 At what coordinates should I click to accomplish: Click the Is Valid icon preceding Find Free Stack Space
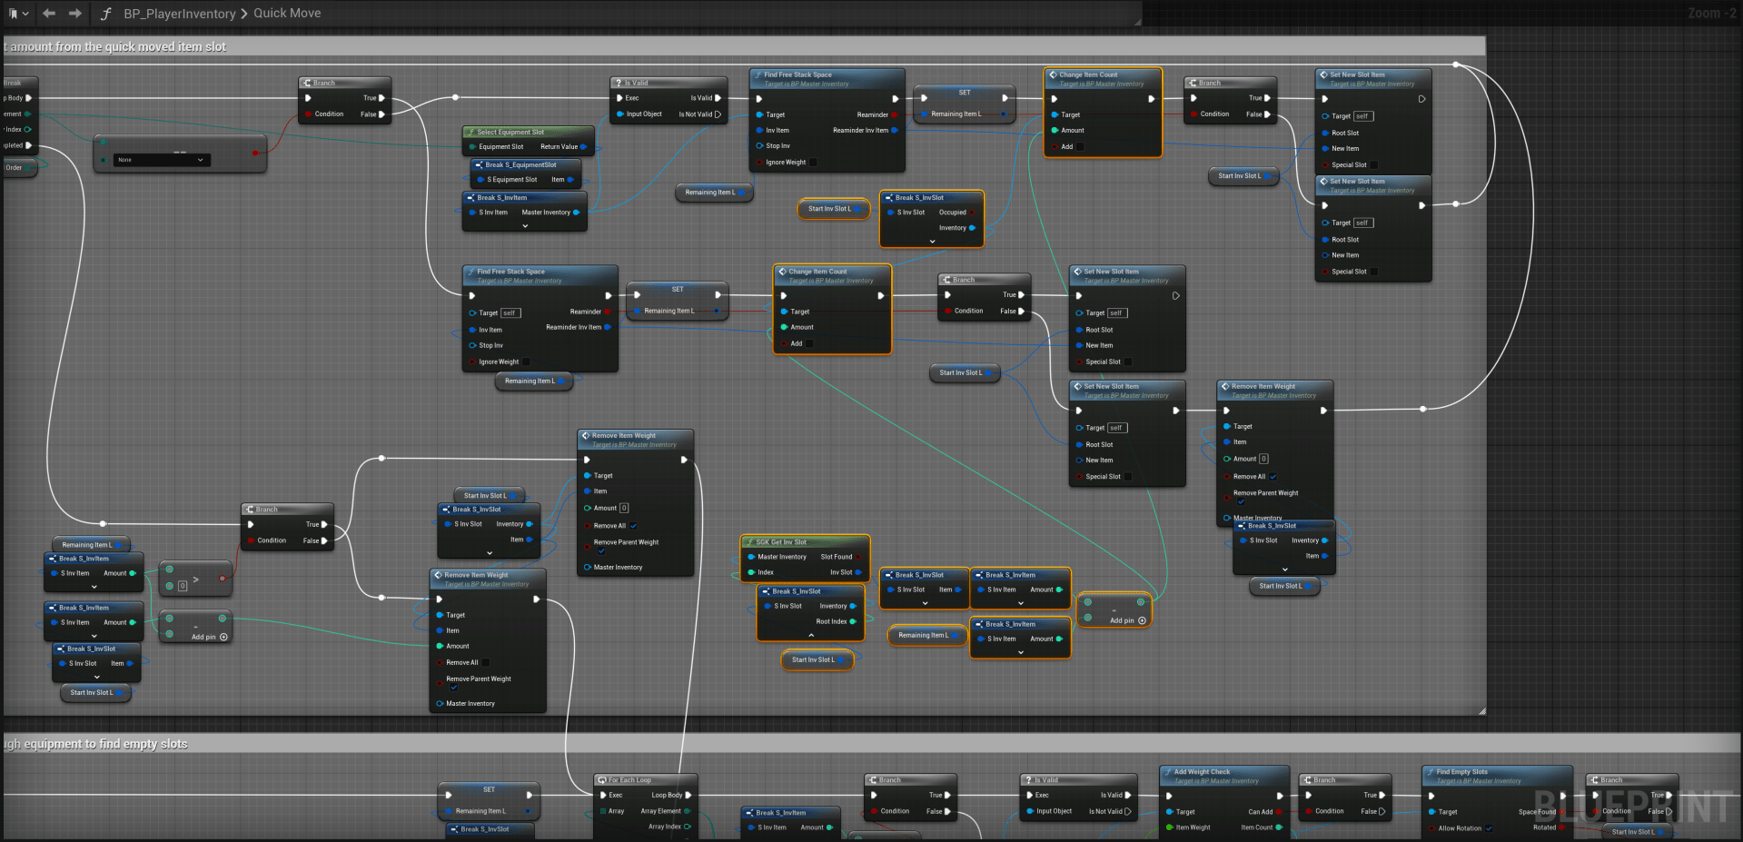619,83
